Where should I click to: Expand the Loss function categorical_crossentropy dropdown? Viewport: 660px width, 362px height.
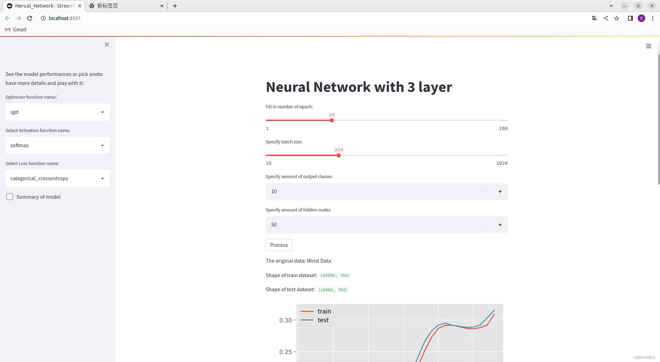(58, 178)
